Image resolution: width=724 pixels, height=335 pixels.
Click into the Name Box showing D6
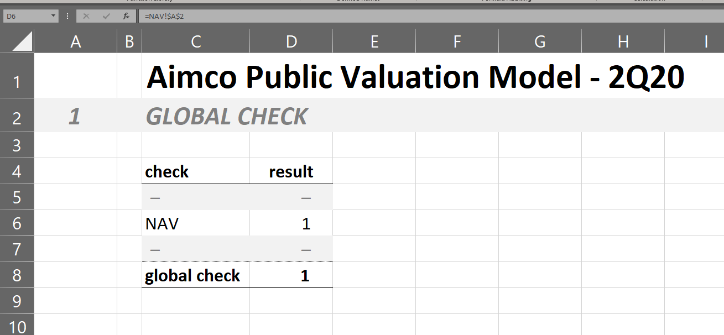[x=27, y=17]
